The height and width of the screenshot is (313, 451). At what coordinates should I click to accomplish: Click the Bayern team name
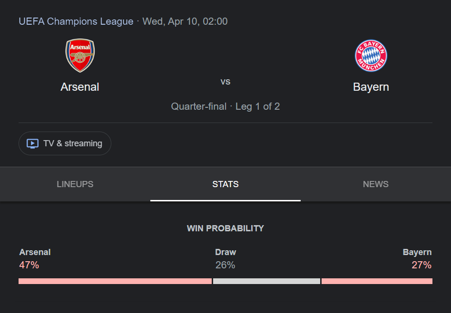[x=371, y=87]
